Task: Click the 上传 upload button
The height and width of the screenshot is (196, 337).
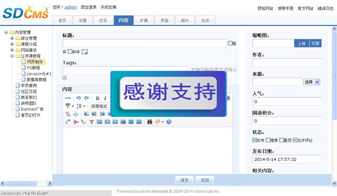Action: [x=302, y=43]
